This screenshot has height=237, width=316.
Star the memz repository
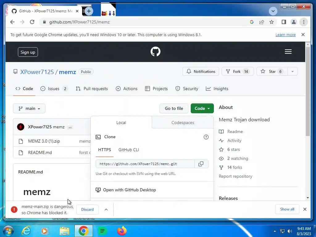click(x=272, y=72)
